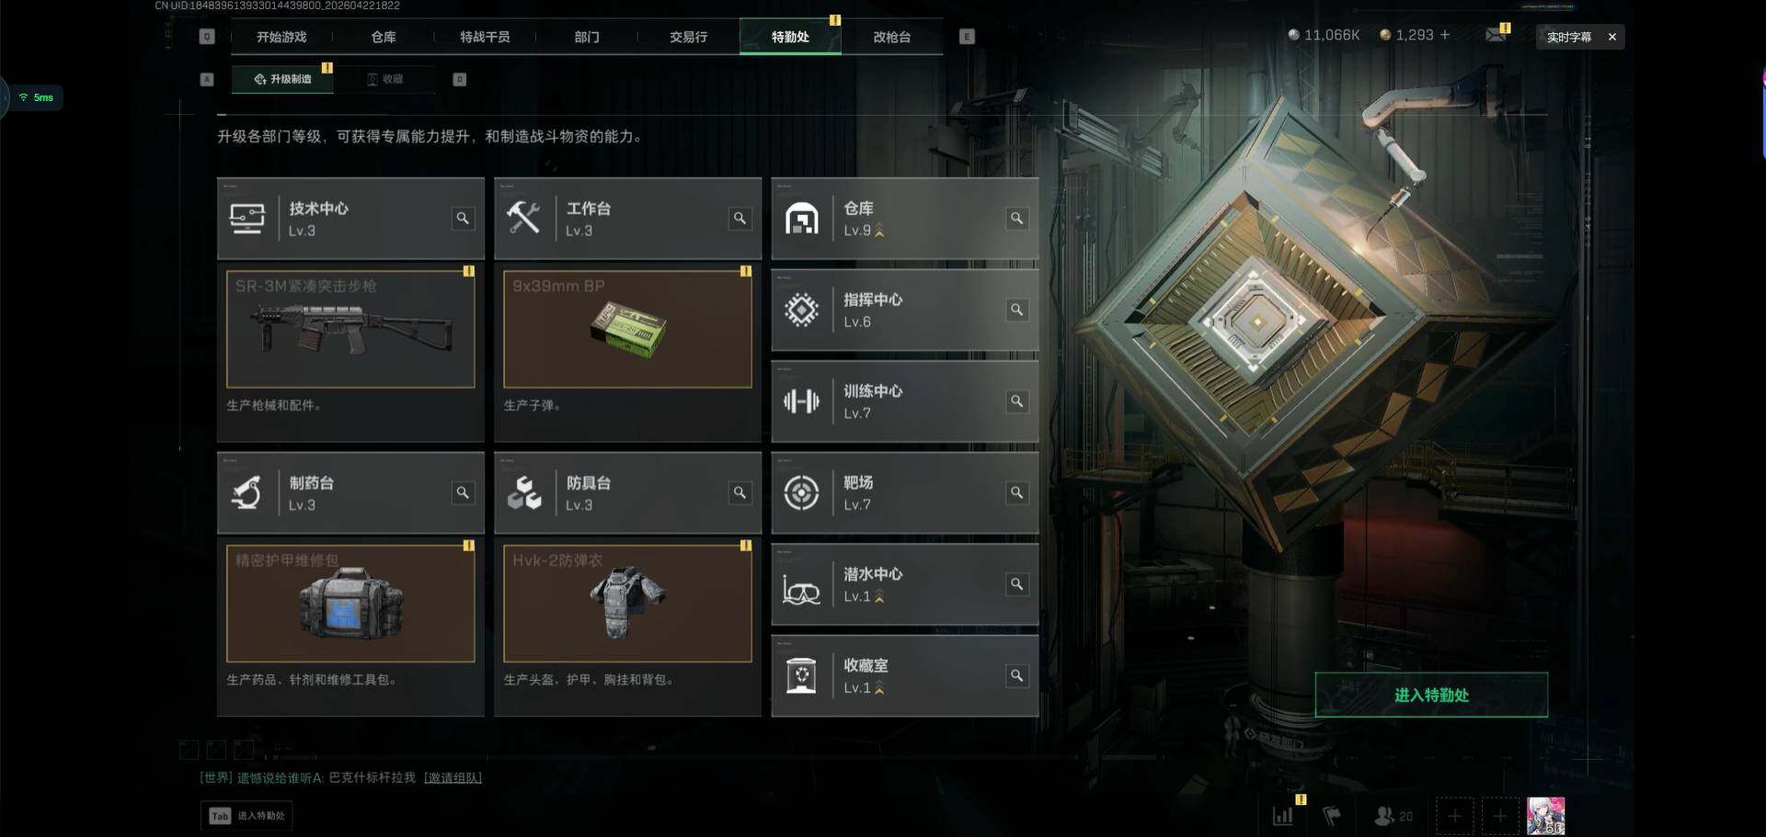The height and width of the screenshot is (837, 1766).
Task: Select the 收藏 sub-tab
Action: coord(385,79)
